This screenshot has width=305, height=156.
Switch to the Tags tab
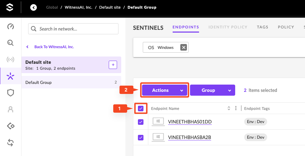coord(262,27)
